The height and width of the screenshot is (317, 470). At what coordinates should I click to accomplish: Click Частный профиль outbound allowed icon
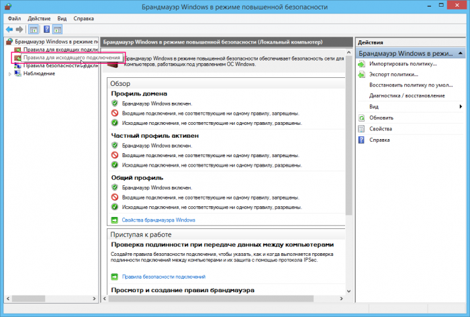coord(115,165)
